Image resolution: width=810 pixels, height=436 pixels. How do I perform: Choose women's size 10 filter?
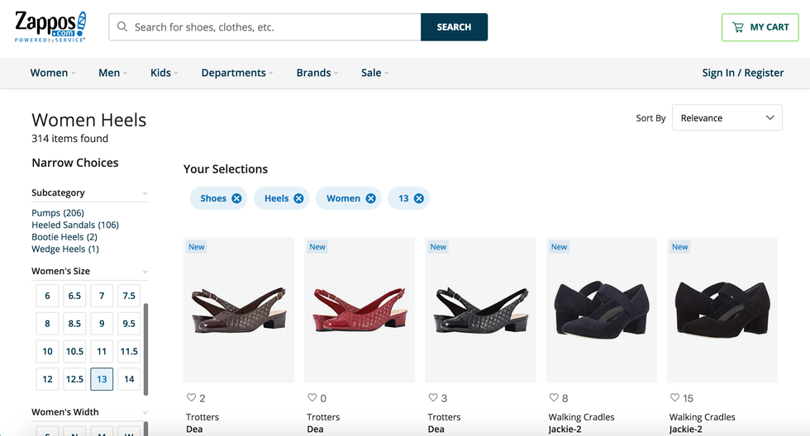[47, 351]
